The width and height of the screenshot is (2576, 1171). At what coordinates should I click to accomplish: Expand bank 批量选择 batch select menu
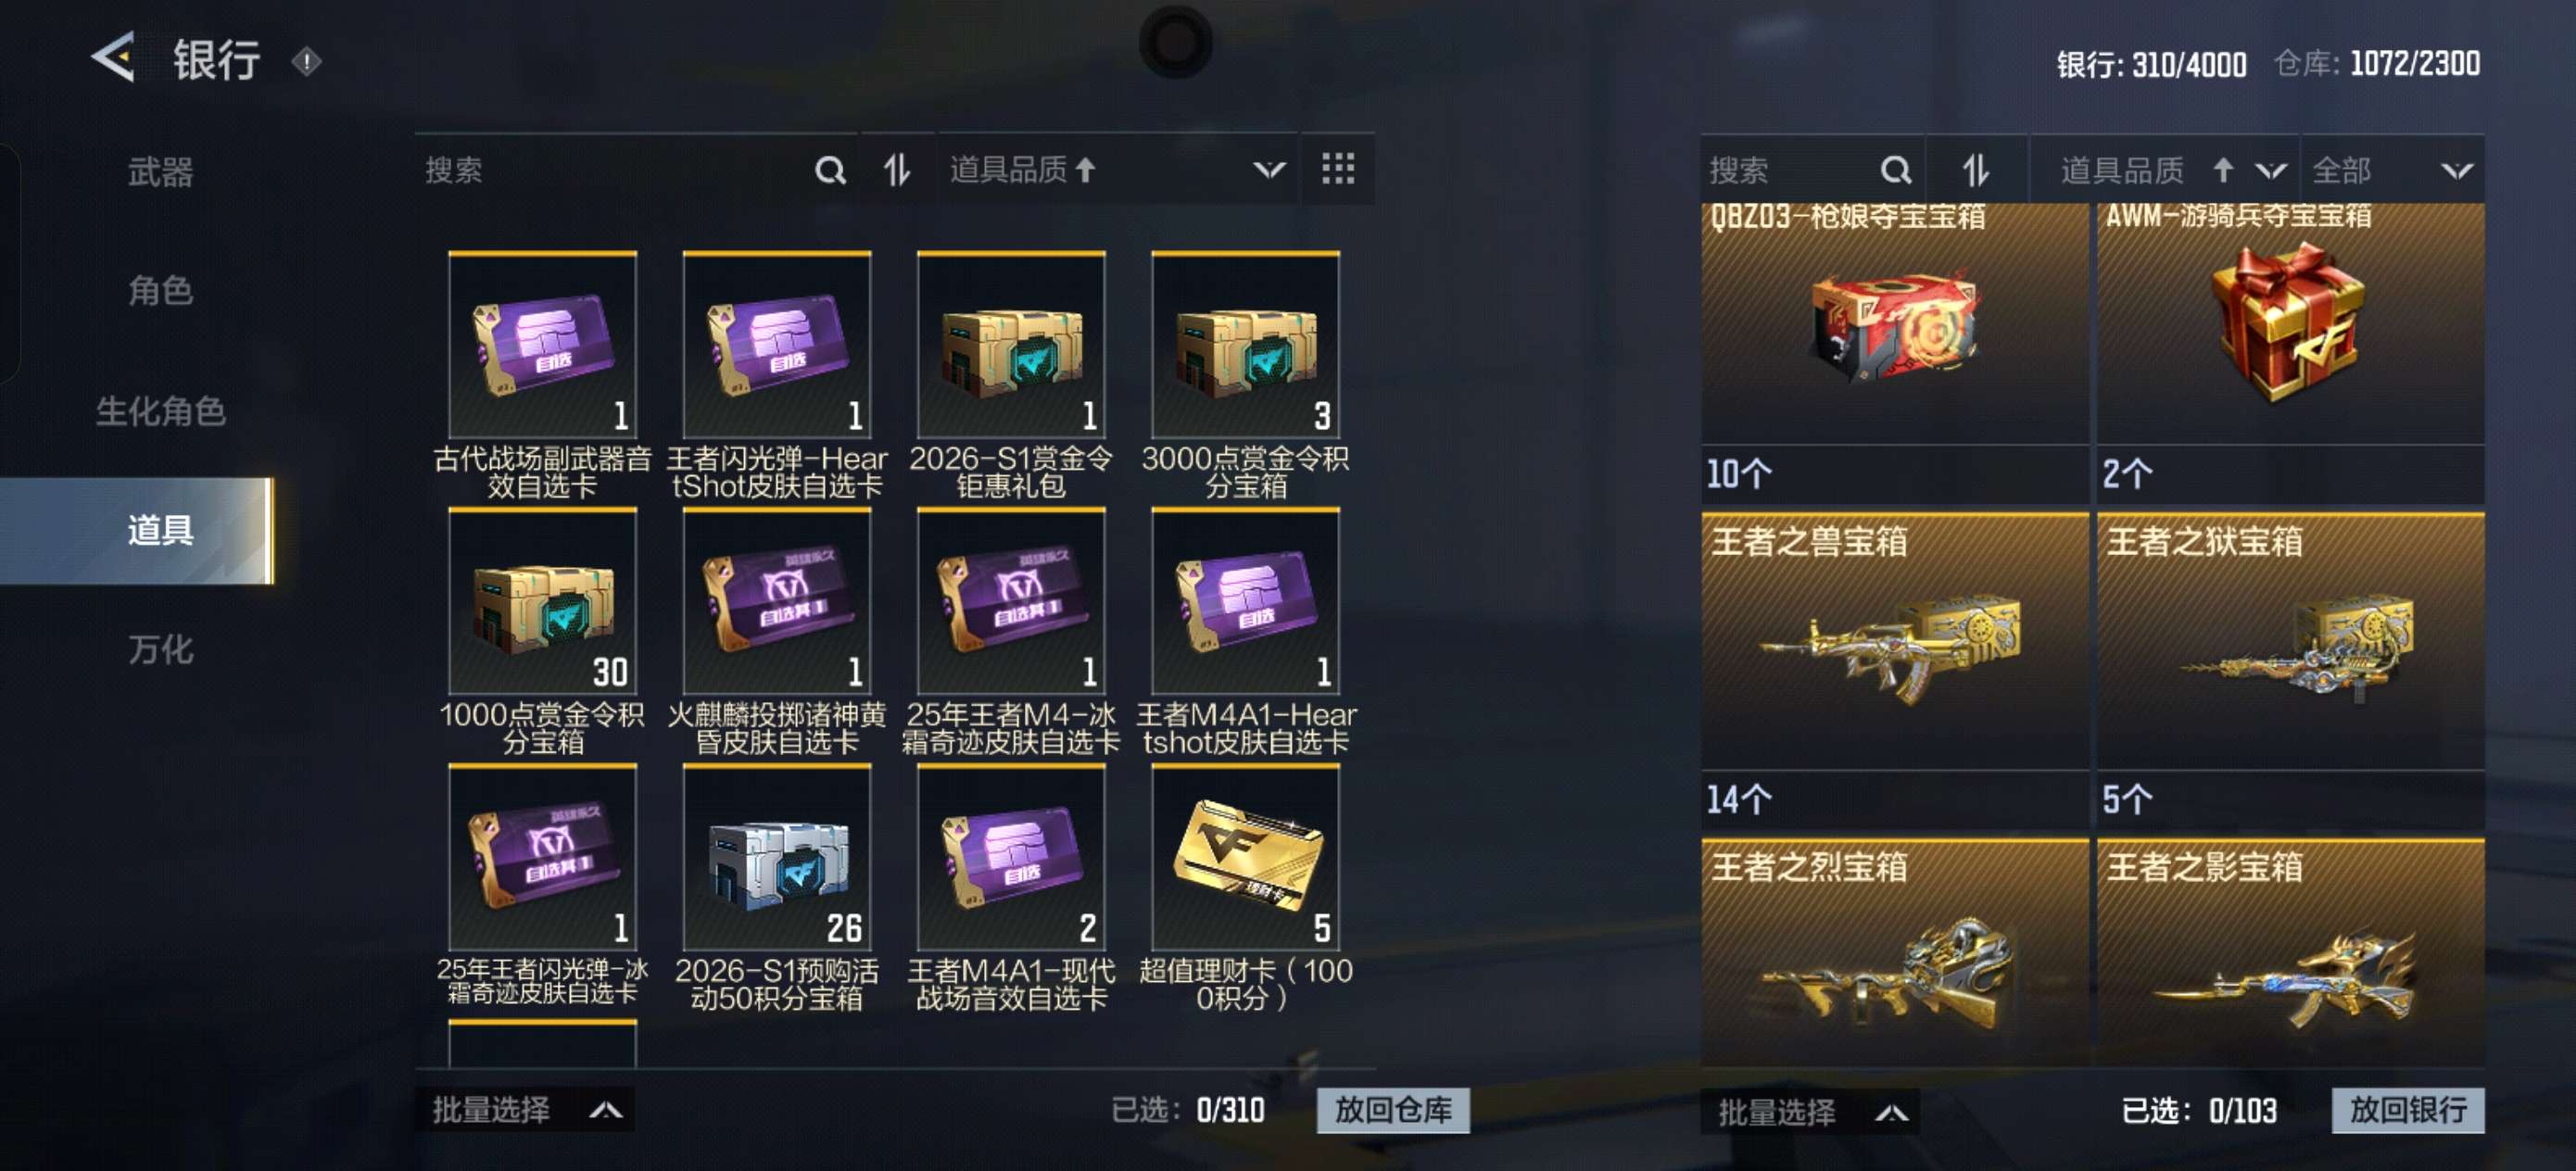point(525,1109)
